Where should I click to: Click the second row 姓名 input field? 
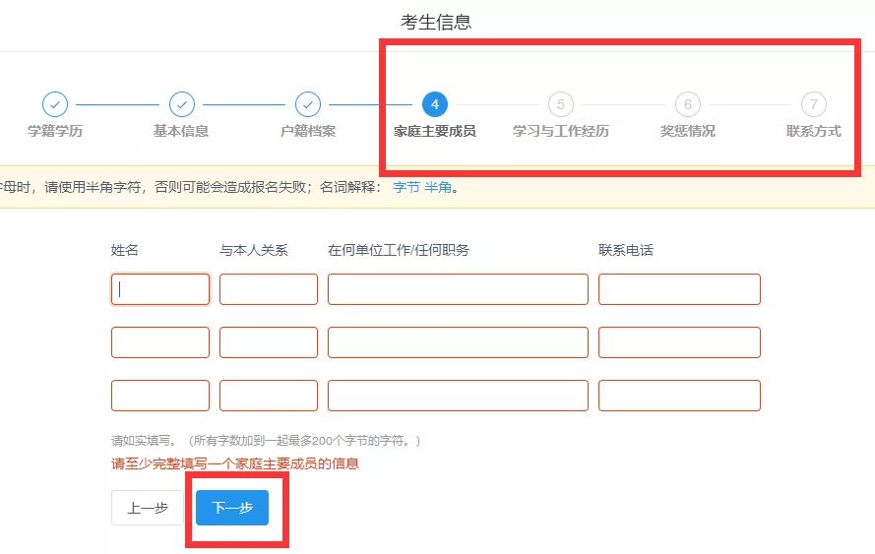[x=160, y=342]
